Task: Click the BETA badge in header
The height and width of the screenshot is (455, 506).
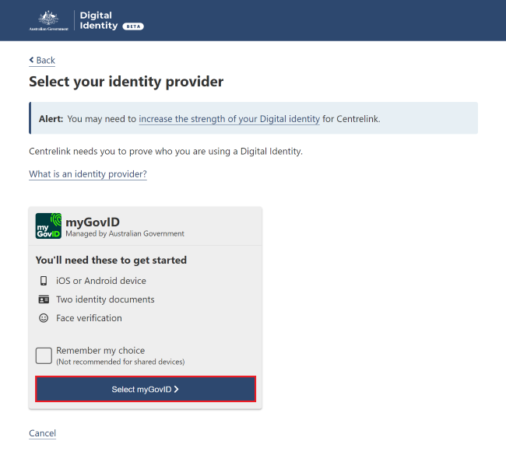Action: click(133, 26)
